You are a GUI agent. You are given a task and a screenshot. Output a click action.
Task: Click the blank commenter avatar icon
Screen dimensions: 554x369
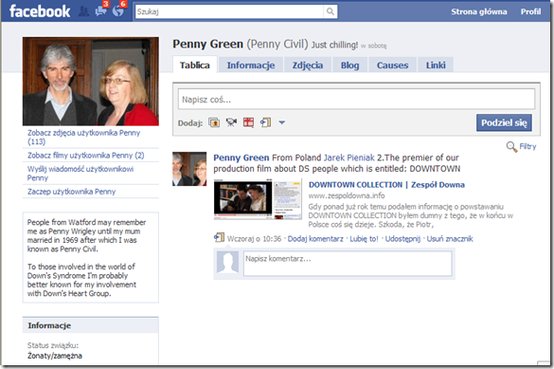[x=227, y=262]
